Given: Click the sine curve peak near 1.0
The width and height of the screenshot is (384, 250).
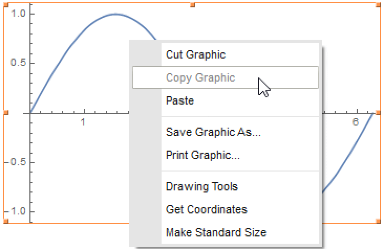Looking at the screenshot, I should (116, 14).
